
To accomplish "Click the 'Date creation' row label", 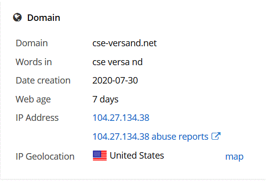I will tap(43, 80).
